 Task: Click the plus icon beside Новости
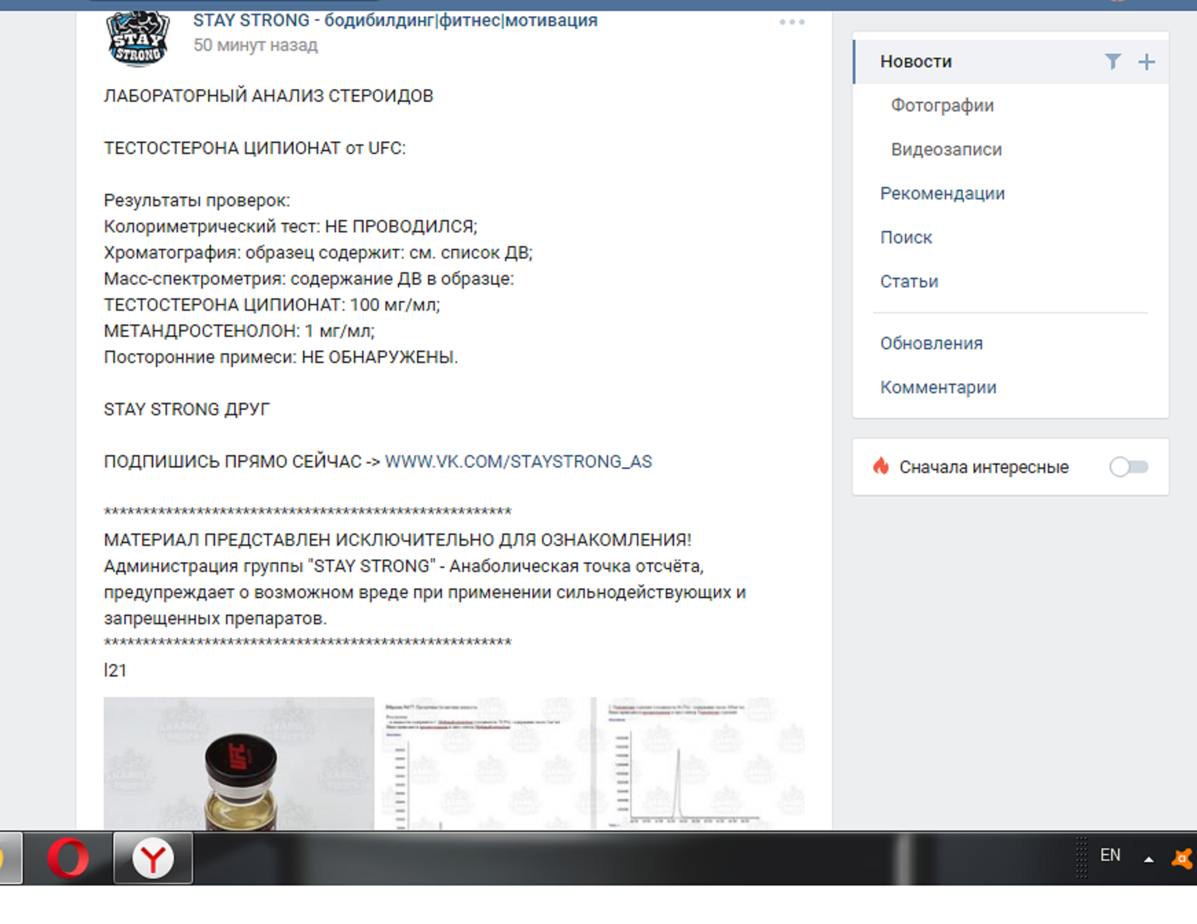pos(1146,62)
